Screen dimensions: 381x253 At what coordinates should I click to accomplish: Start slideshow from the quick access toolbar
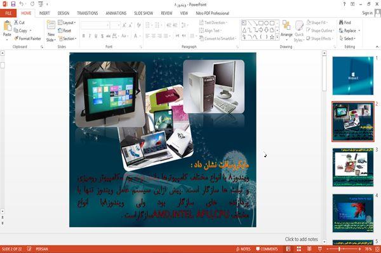(41, 4)
